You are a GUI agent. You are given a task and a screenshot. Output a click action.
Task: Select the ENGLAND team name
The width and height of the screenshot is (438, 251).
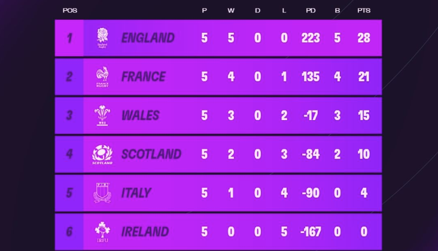tap(148, 38)
